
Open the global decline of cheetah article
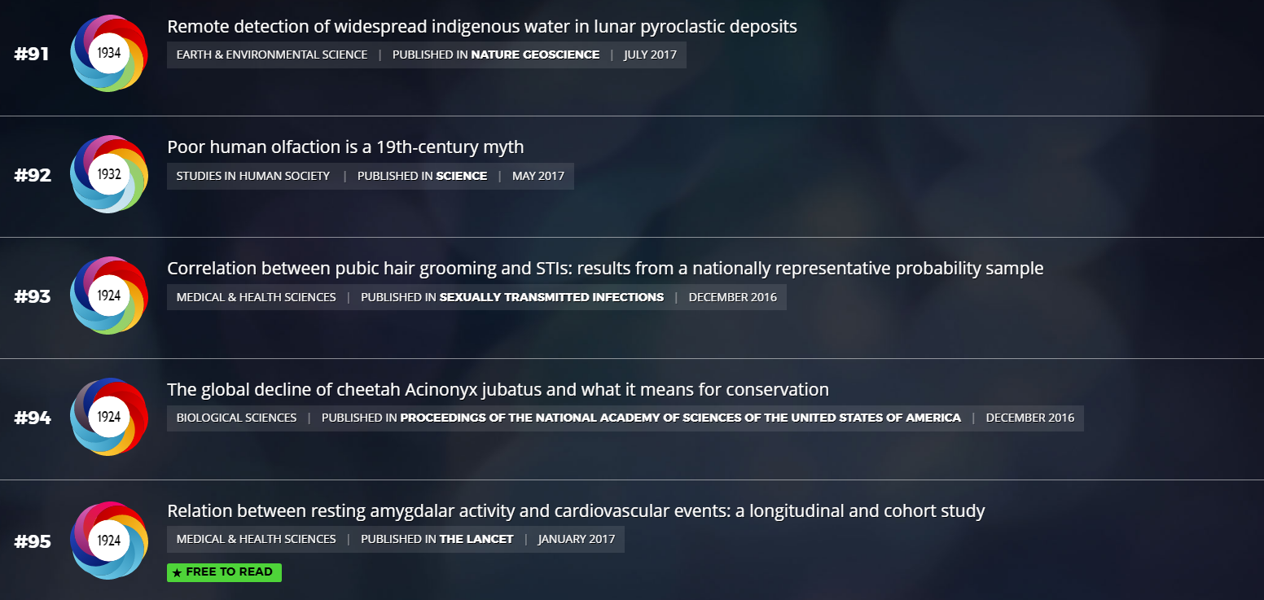click(498, 389)
